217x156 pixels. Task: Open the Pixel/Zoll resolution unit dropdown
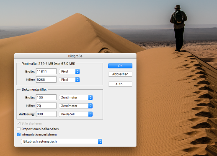click(x=76, y=114)
